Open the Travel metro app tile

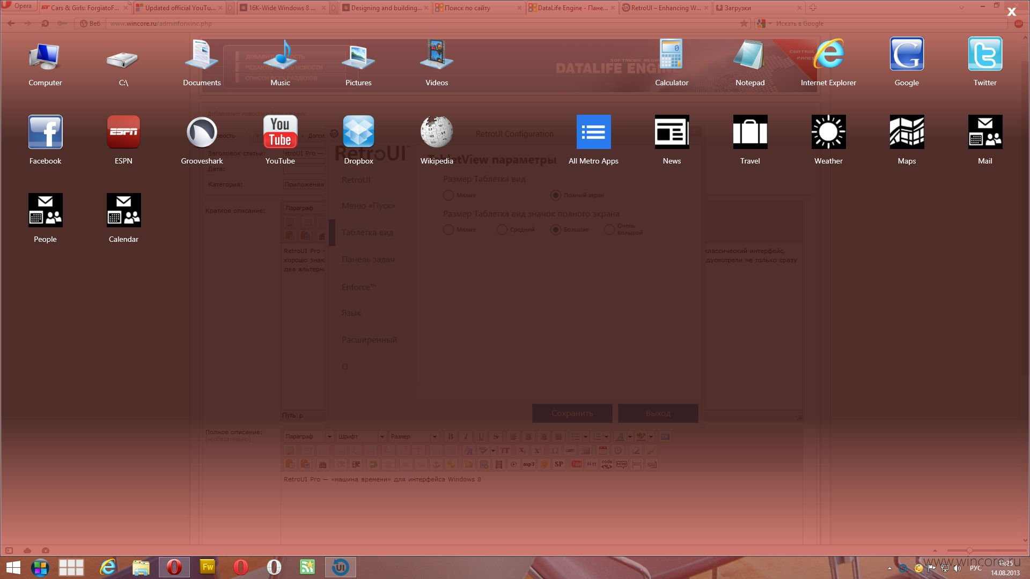(750, 132)
